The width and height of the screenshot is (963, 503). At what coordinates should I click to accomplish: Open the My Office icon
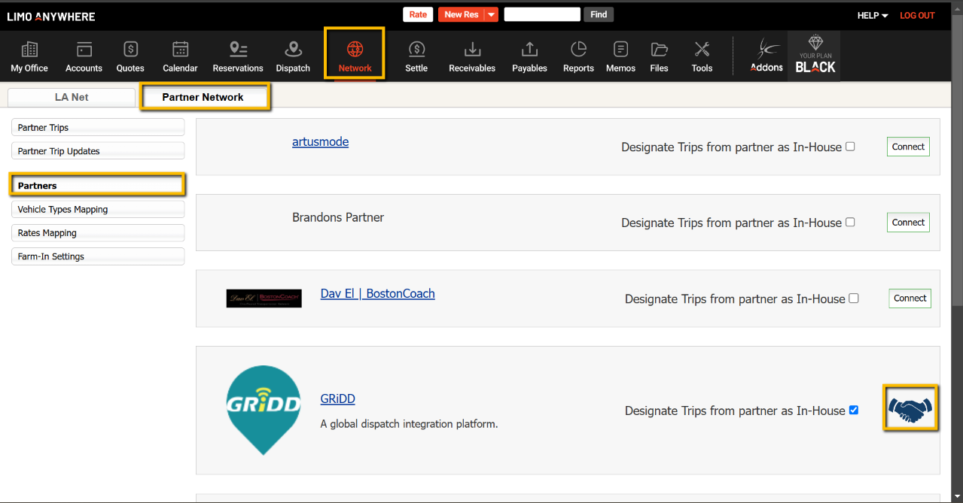pos(29,50)
